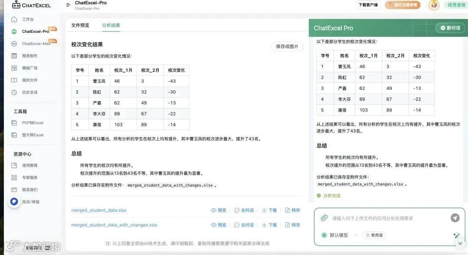Screen dimensions: 468x255
Task: Open 专家服务 expert services
Action: (x=29, y=178)
